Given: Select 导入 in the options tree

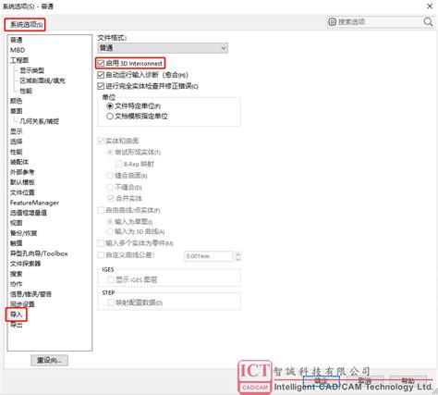Looking at the screenshot, I should click(17, 315).
